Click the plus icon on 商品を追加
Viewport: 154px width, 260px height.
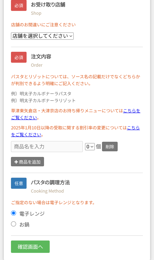pyautogui.click(x=16, y=162)
